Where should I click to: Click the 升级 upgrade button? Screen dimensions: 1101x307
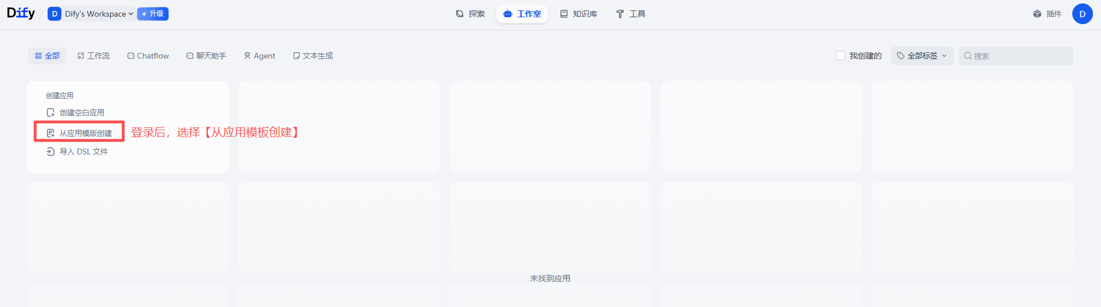tap(153, 14)
